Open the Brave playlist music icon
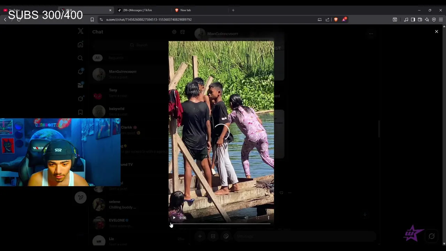The image size is (446, 251). 406,20
